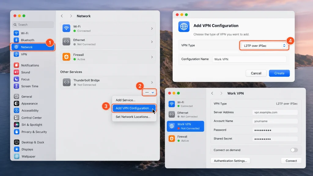The image size is (313, 176).
Task: Open Authentication Settings…
Action: point(230,161)
